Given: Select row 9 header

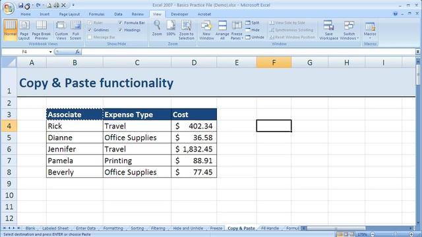Looking at the screenshot, I should (x=9, y=184).
